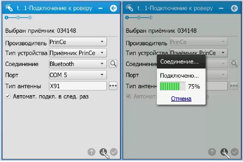Click checkmark finish button in left window
Viewport: 243px width, 162px height.
[x=114, y=152]
